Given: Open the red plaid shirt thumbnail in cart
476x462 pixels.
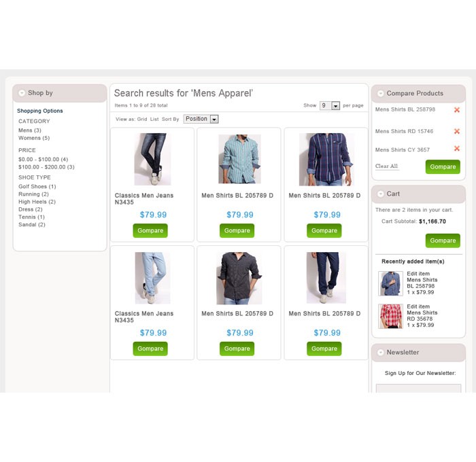Looking at the screenshot, I should coord(390,316).
